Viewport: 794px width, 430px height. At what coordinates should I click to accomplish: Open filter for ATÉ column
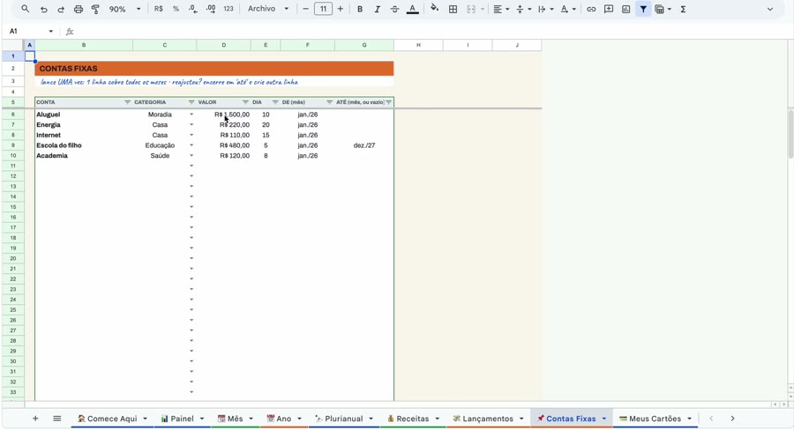click(x=389, y=102)
